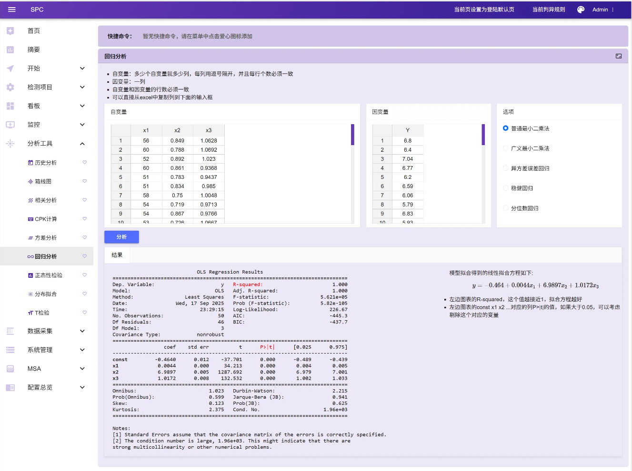Viewport: 632px width, 471px height.
Task: Click the fullscreen icon in 回归分析 header
Action: 618,56
